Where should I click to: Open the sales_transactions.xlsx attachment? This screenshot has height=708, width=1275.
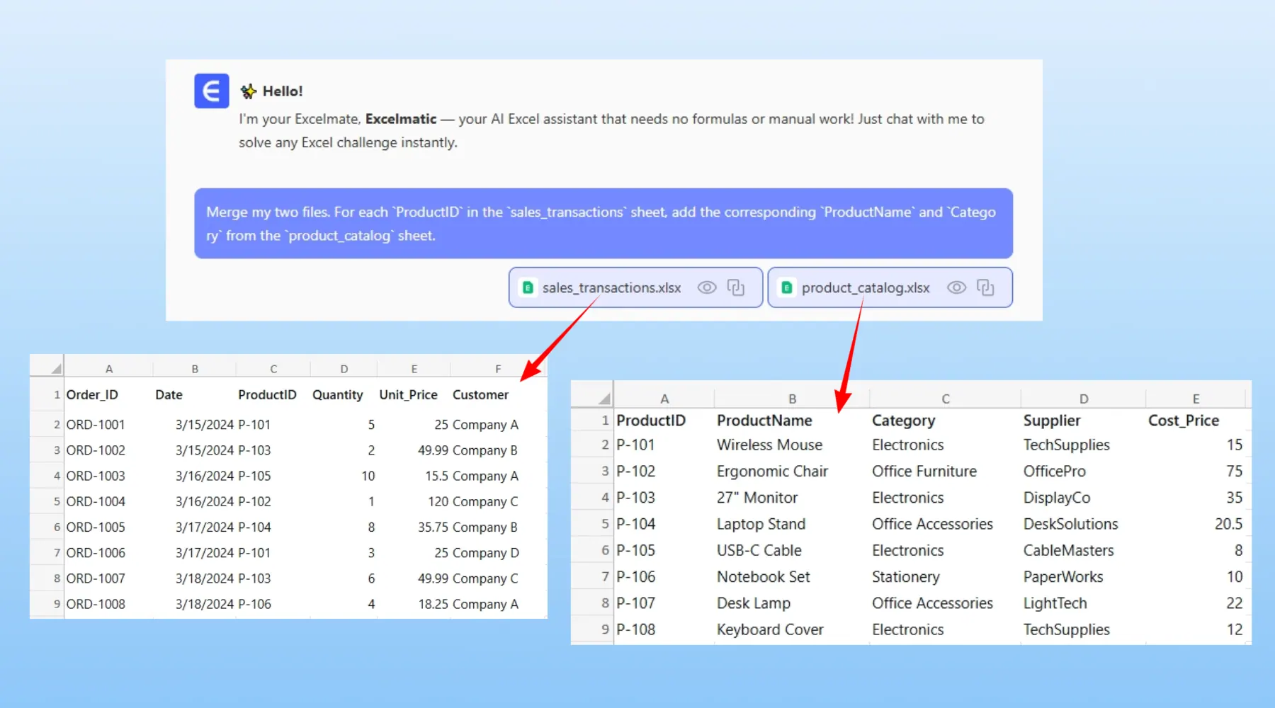coord(611,288)
